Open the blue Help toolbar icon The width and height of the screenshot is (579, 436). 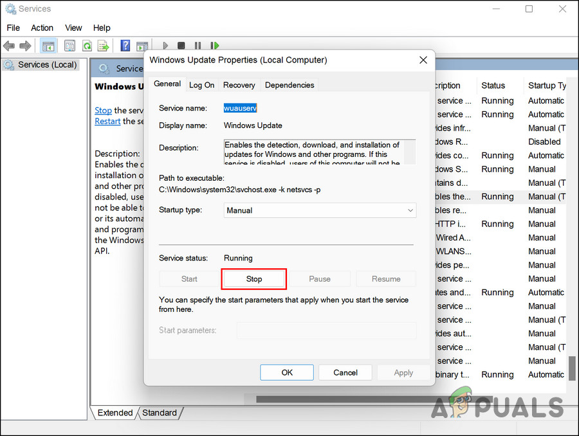(x=125, y=46)
